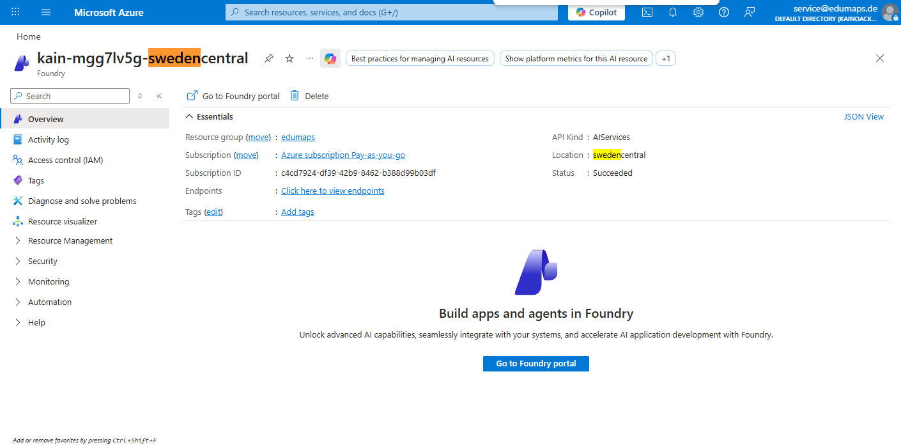Open the edumaps resource group link
This screenshot has width=901, height=445.
point(298,137)
